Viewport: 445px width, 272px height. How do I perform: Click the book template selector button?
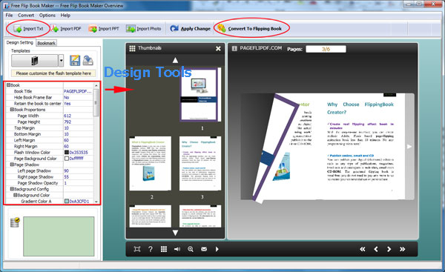35,61
